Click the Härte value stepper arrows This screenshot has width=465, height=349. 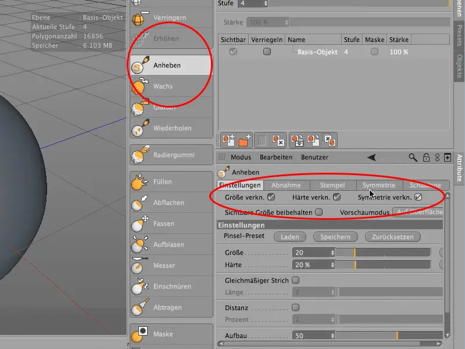pyautogui.click(x=332, y=265)
